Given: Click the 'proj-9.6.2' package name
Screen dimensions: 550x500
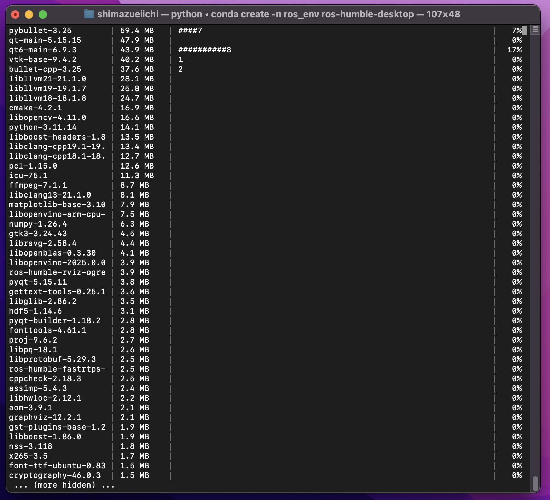Looking at the screenshot, I should 33,340.
